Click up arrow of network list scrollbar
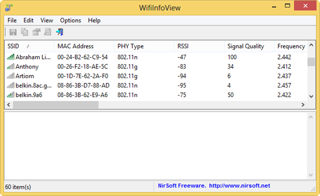The width and height of the screenshot is (320, 196). coord(311,45)
